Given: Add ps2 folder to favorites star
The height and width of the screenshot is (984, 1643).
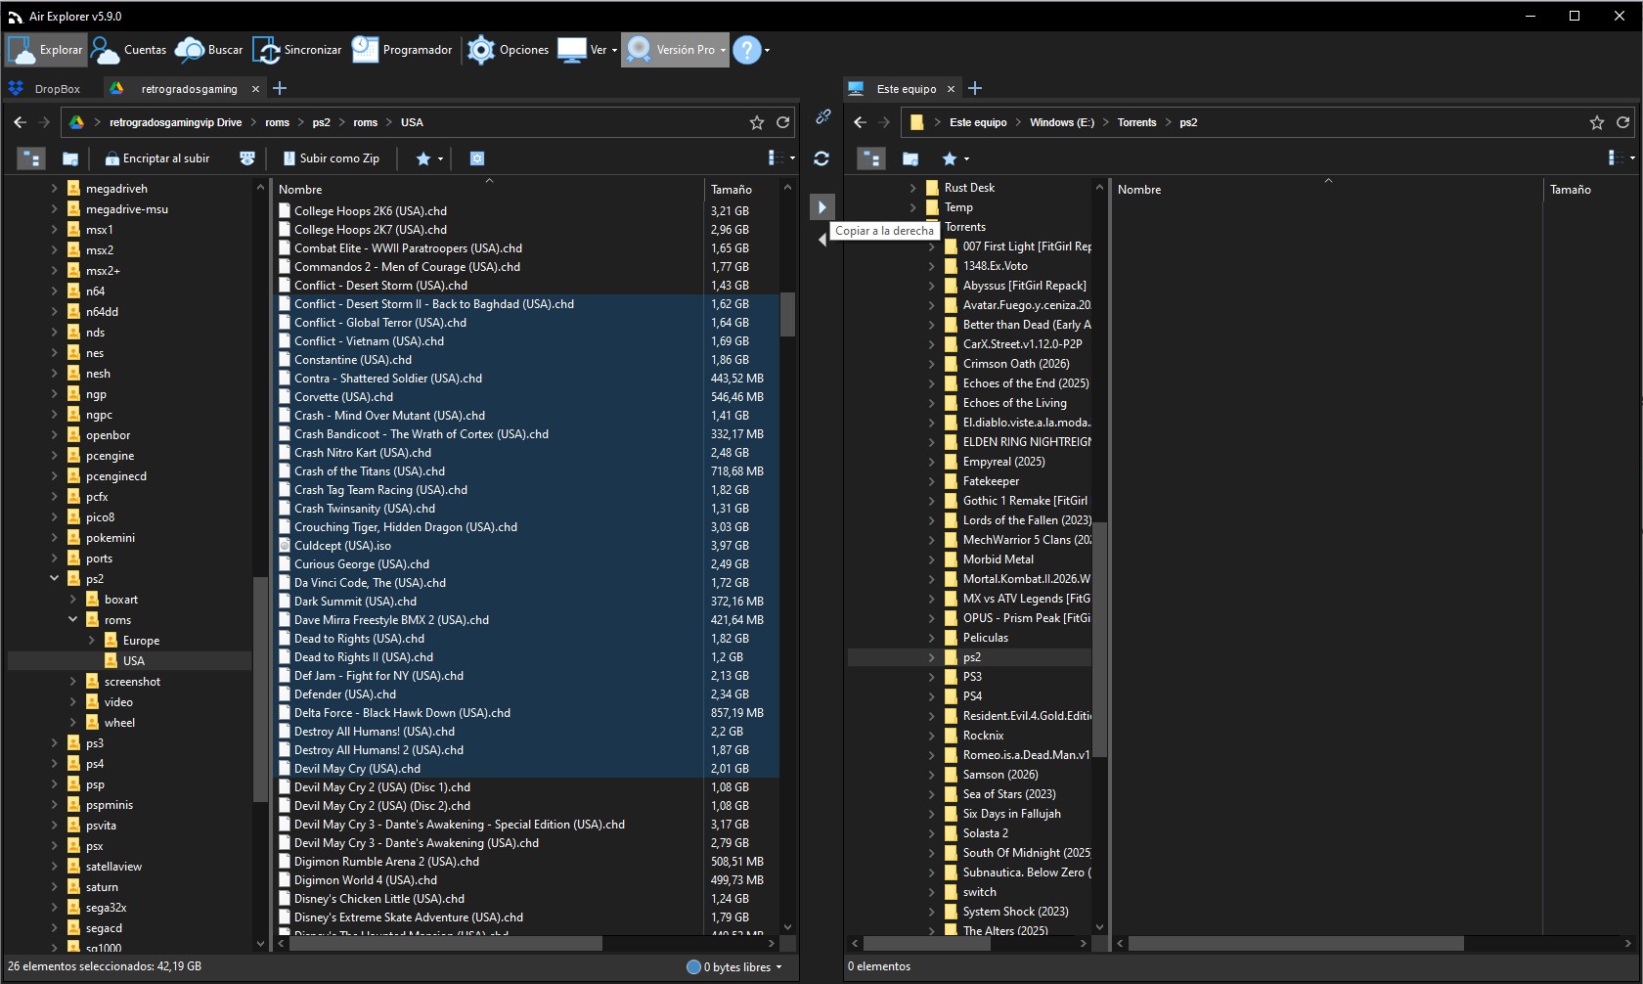Looking at the screenshot, I should coord(1597,122).
